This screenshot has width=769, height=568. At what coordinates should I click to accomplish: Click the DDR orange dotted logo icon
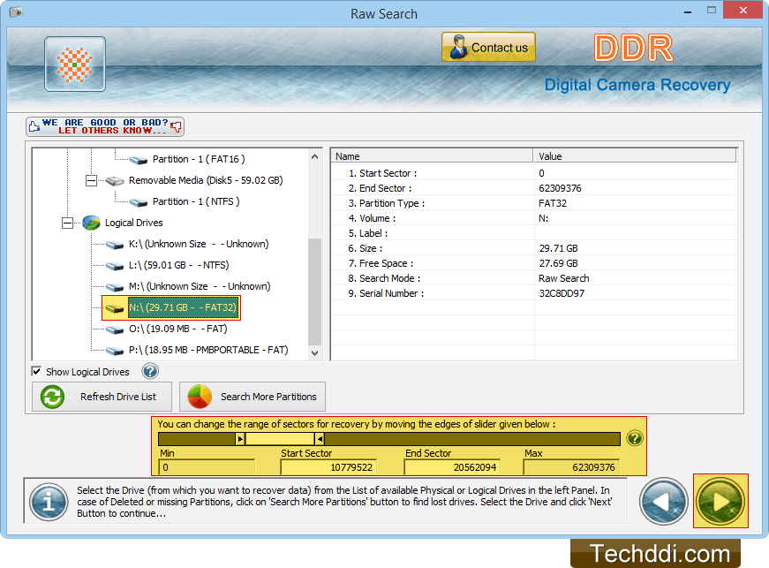tap(74, 64)
